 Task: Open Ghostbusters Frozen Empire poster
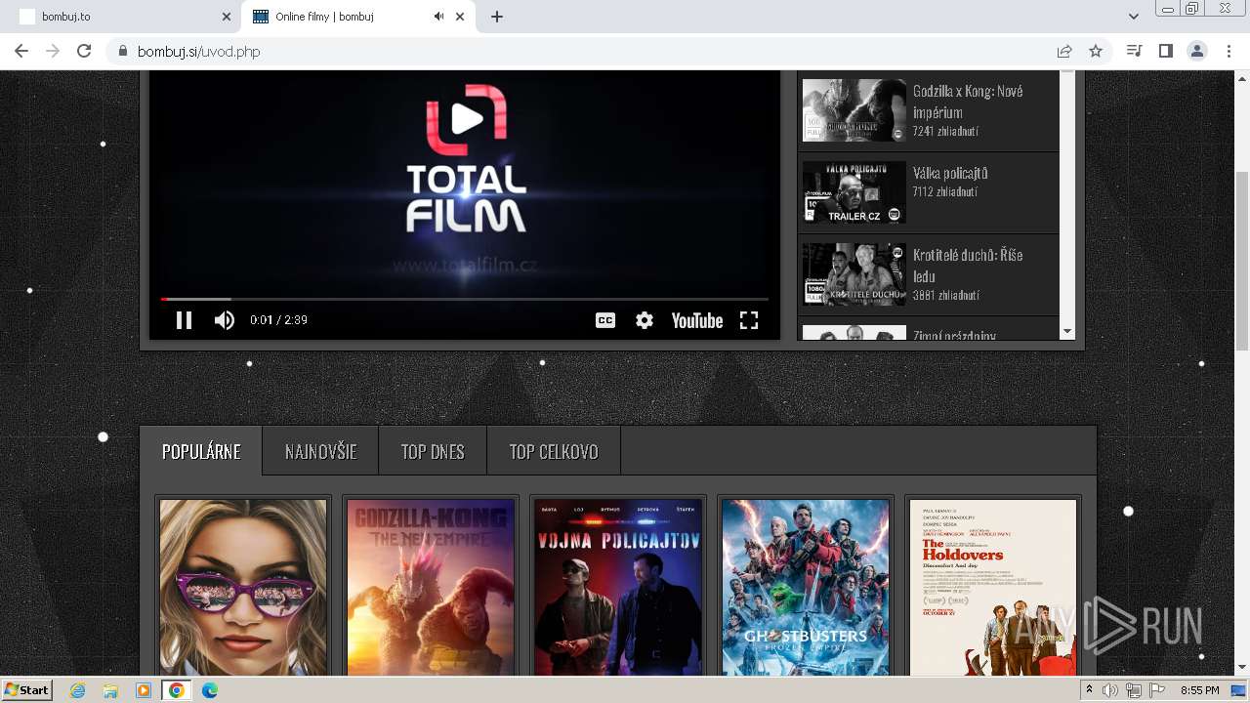coord(806,587)
